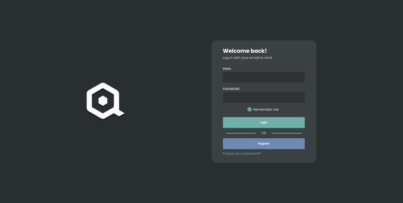Click the green checkmark icon
The height and width of the screenshot is (203, 403).
coord(249,109)
